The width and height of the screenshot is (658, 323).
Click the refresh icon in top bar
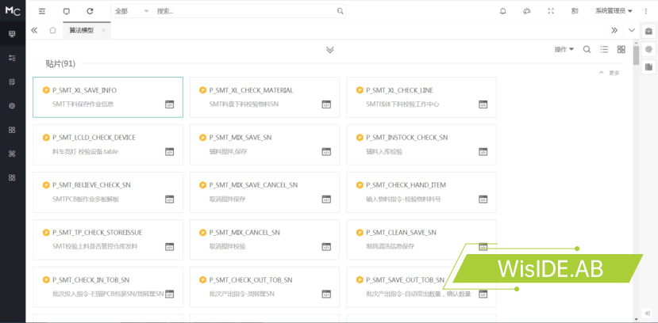click(x=90, y=11)
